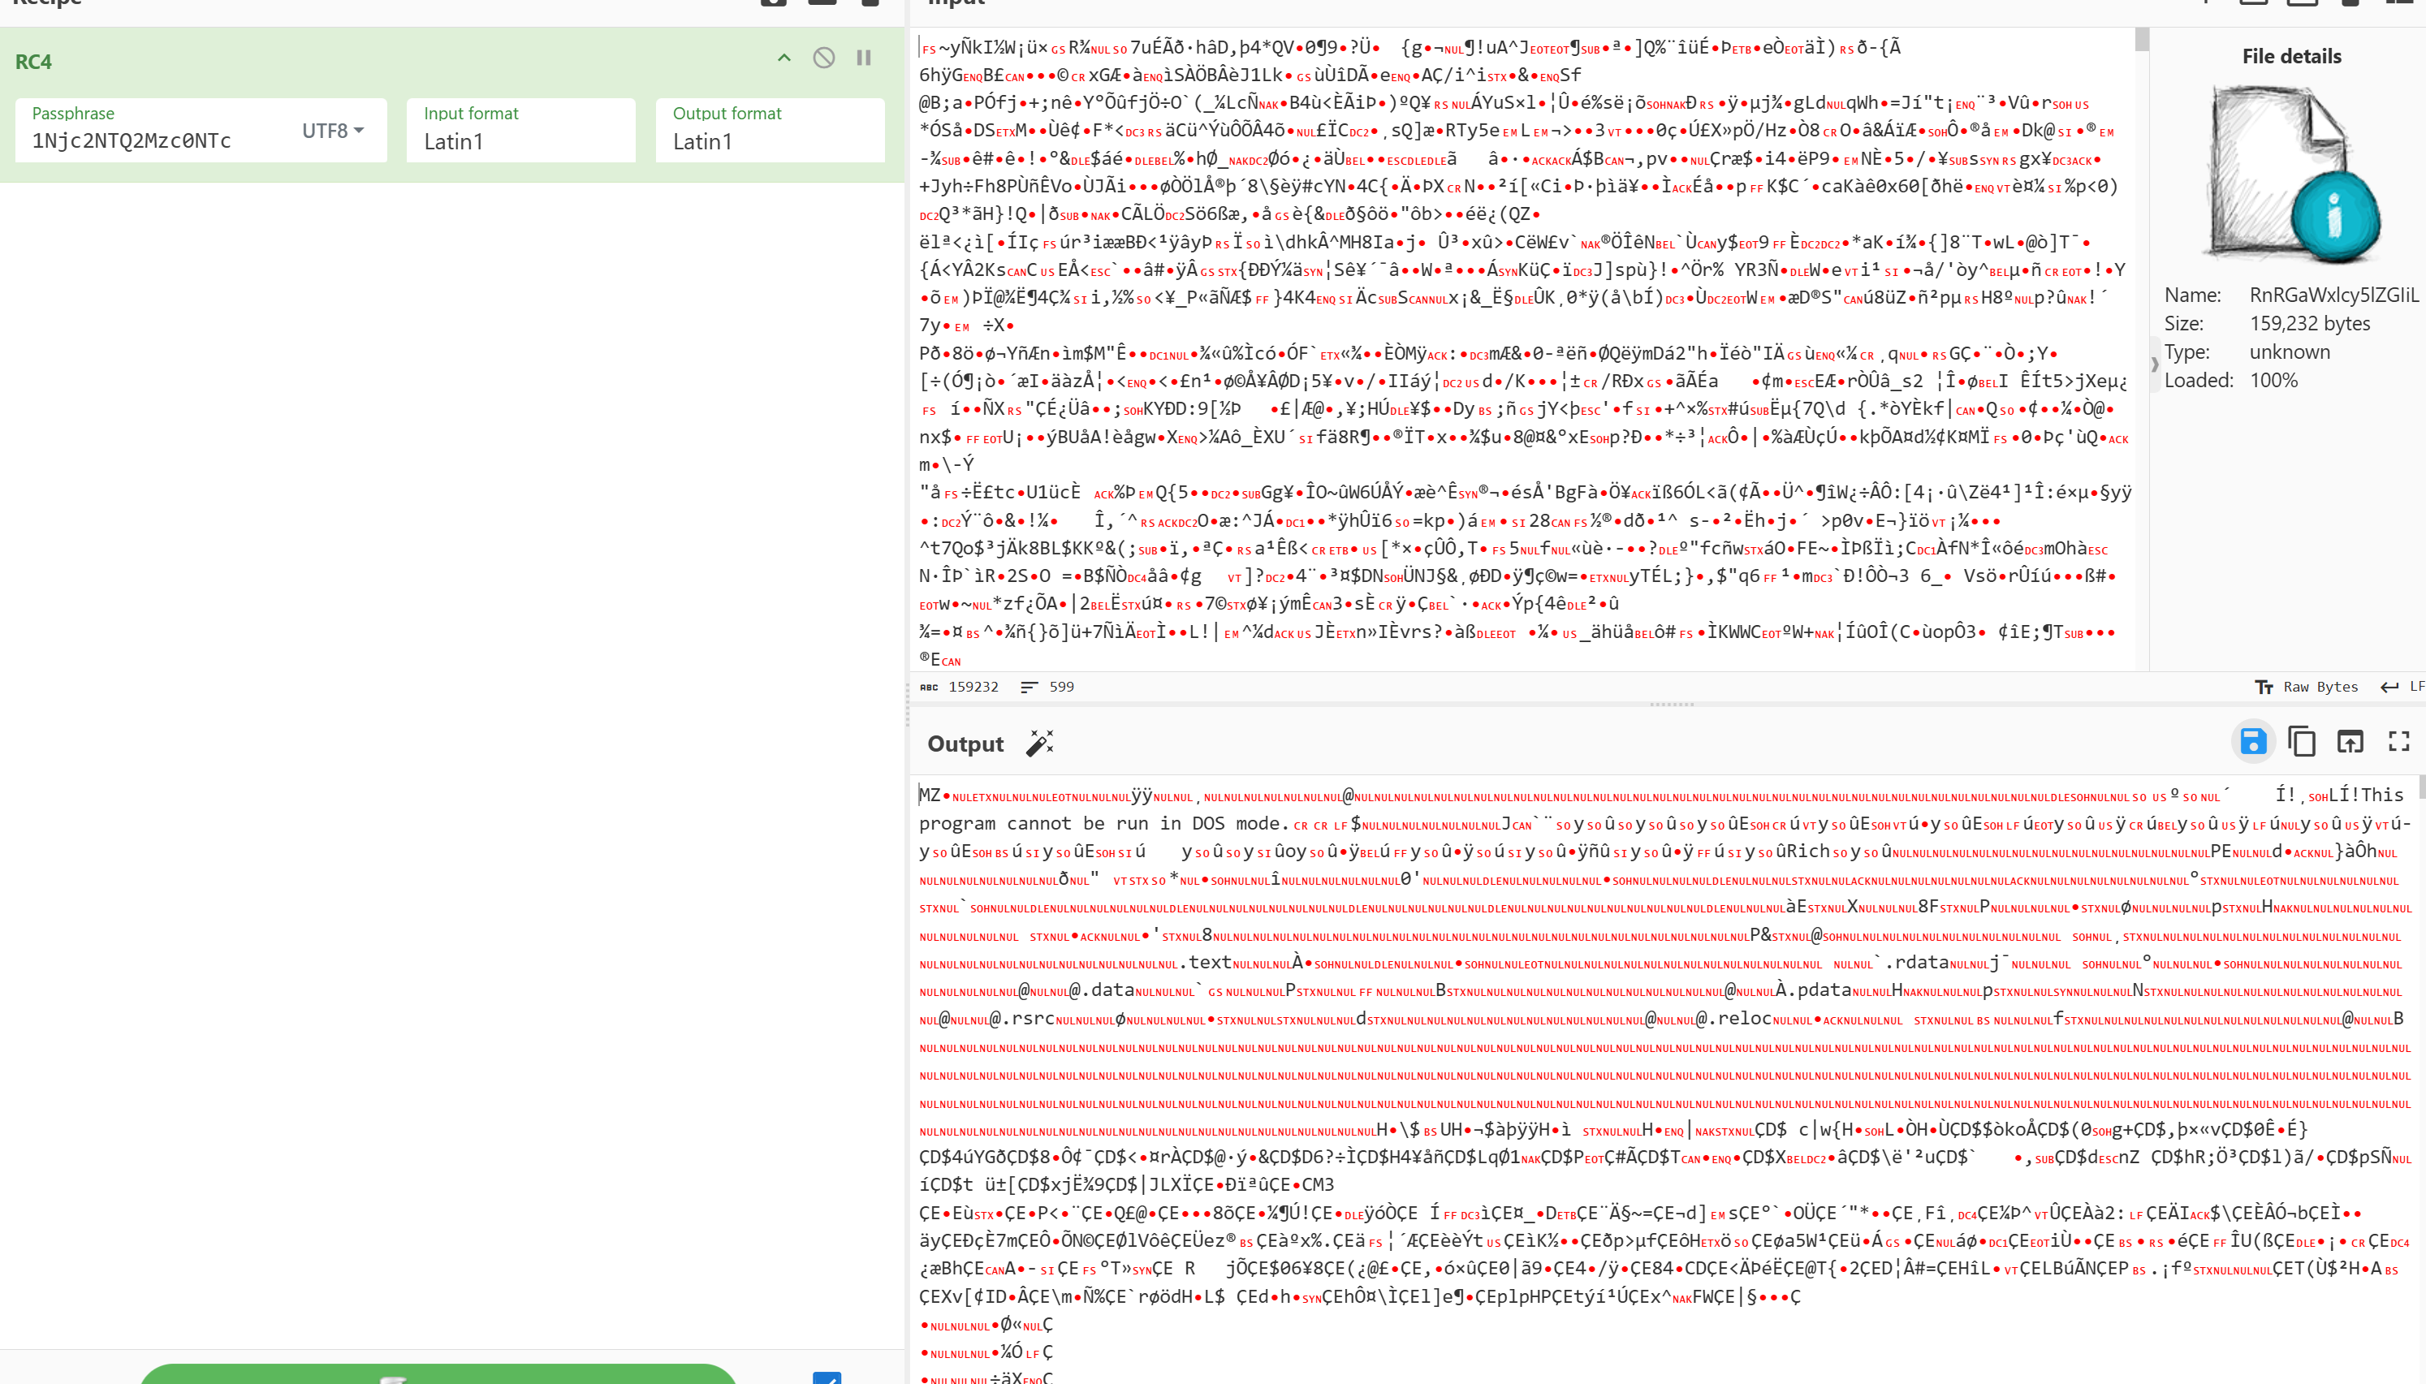Copy raw output to clipboard
Image resolution: width=2426 pixels, height=1384 pixels.
tap(2302, 741)
